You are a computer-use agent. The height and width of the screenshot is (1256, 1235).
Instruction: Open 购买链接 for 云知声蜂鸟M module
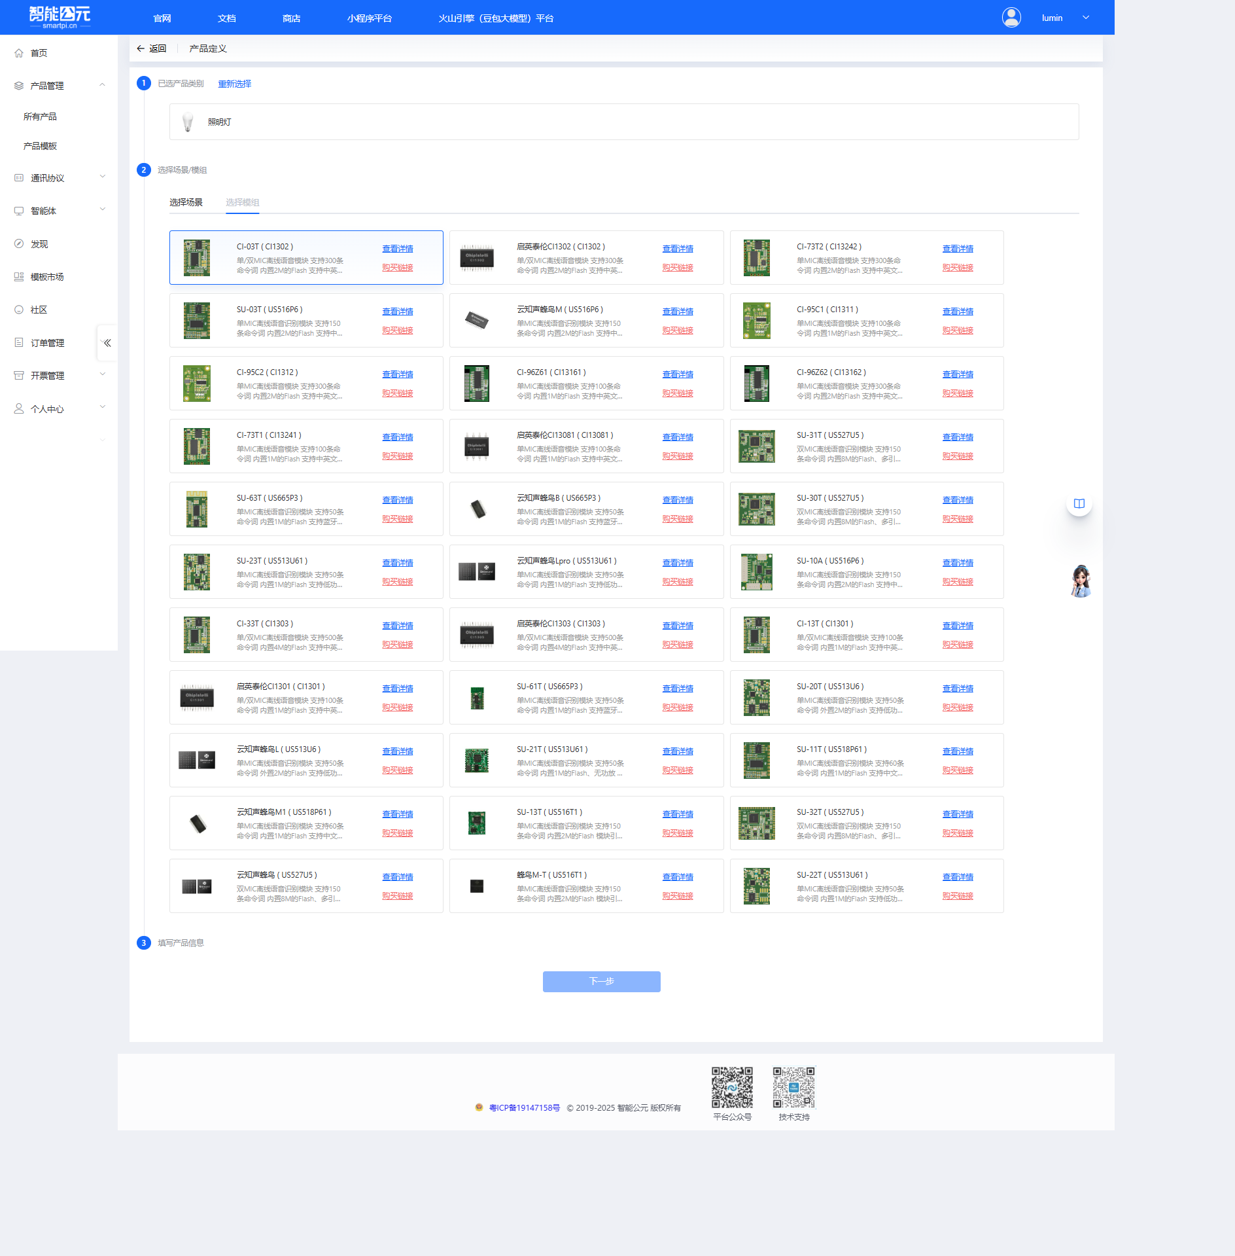(677, 331)
